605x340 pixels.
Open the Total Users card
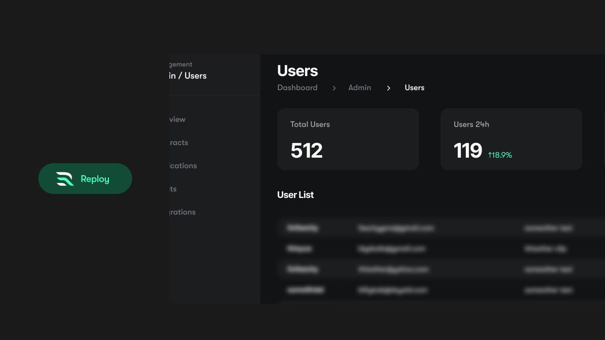tap(348, 139)
